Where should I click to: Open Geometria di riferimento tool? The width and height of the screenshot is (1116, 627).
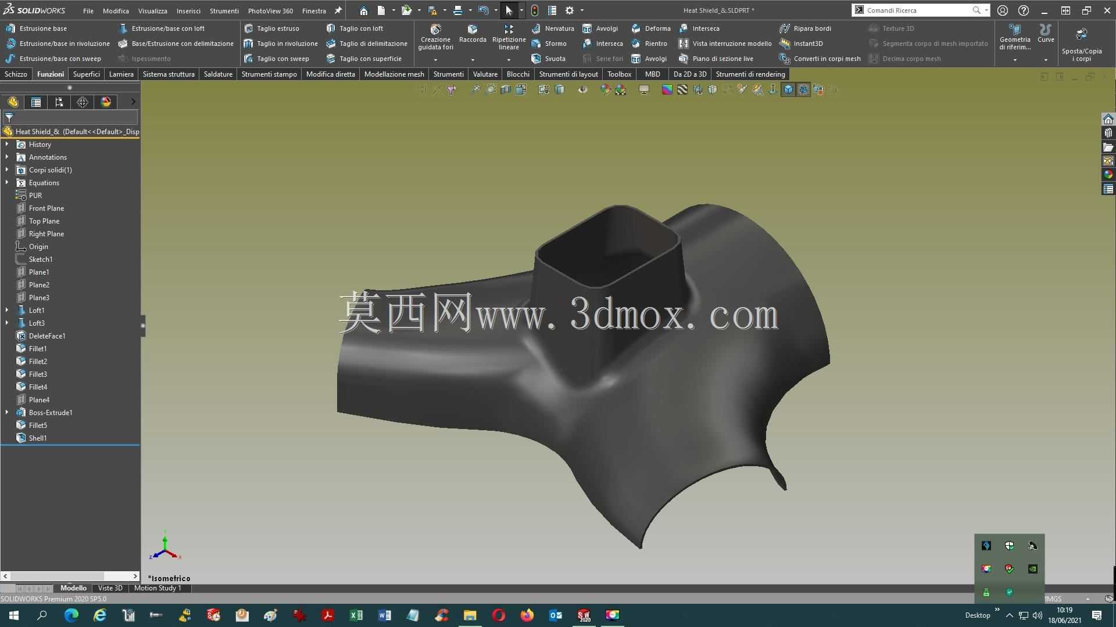1015,37
